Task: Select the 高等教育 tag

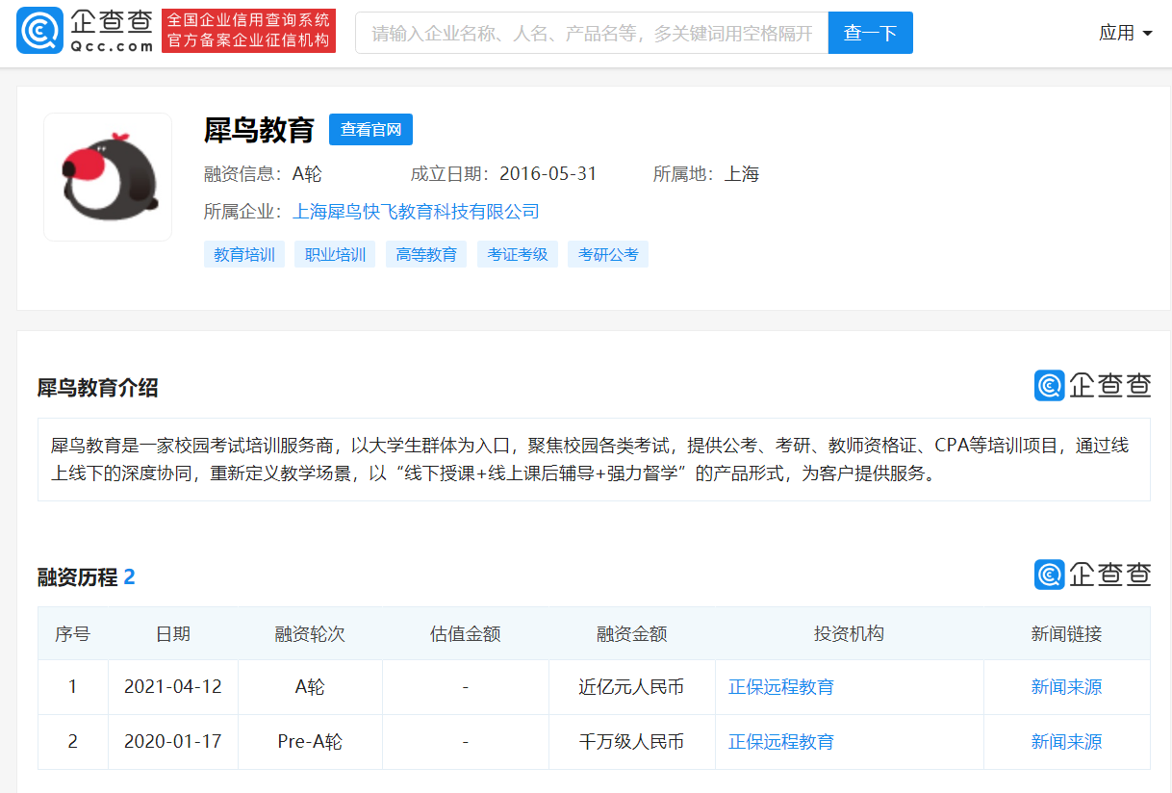Action: 426,254
